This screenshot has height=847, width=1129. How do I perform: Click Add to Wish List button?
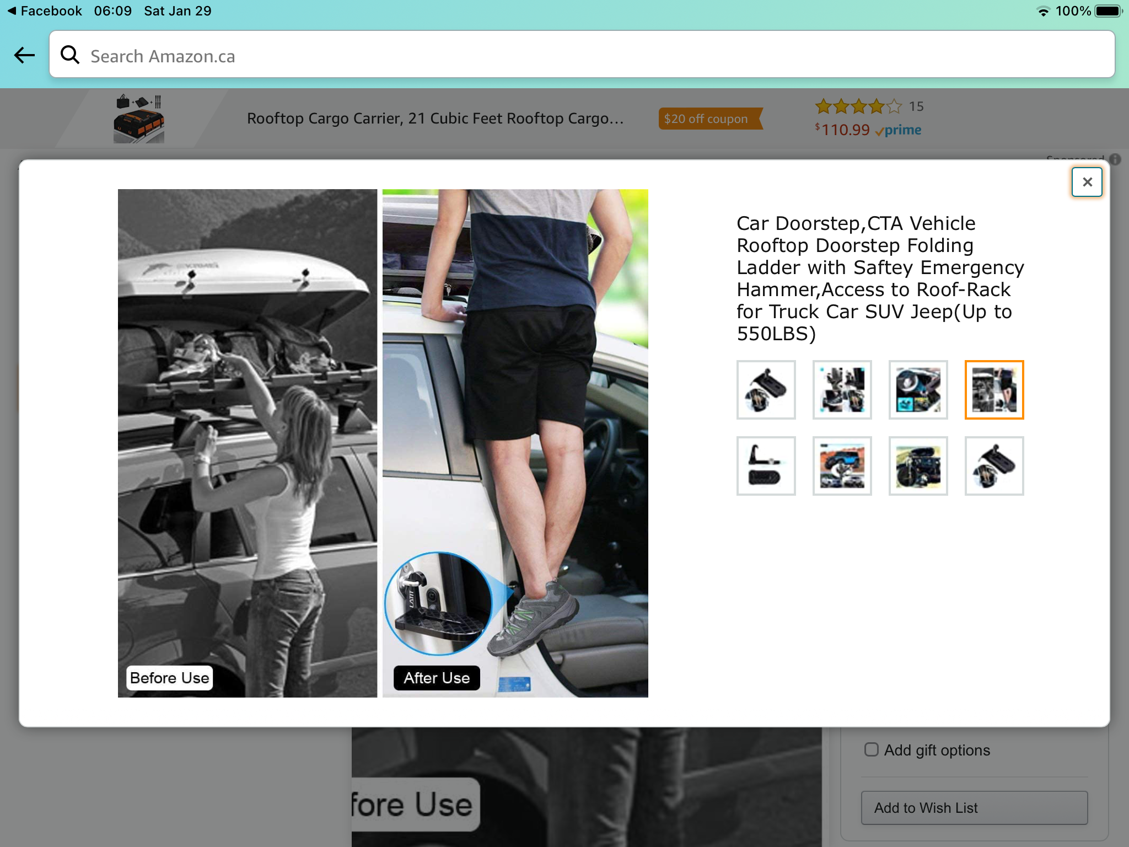pyautogui.click(x=974, y=808)
